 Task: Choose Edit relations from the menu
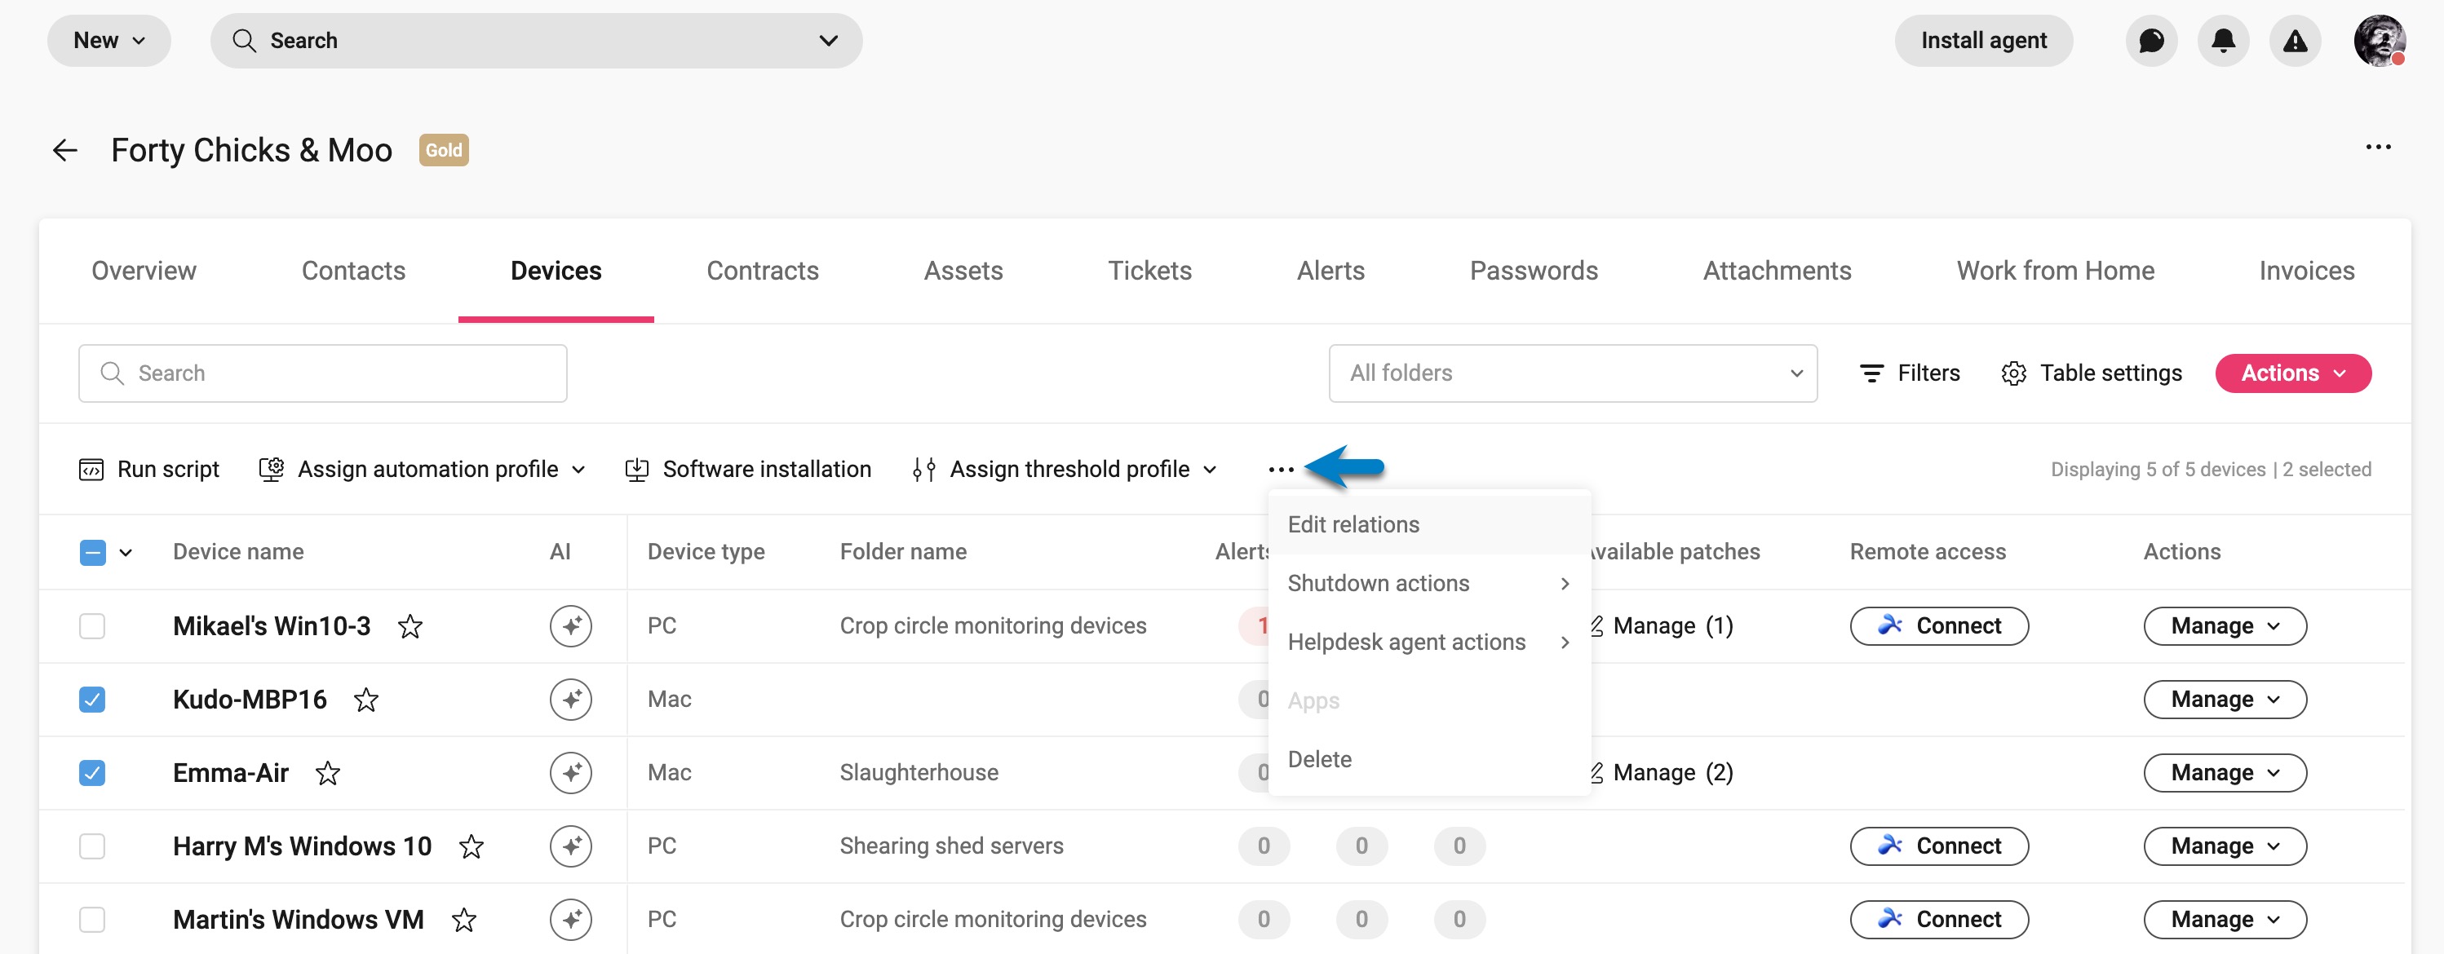pyautogui.click(x=1429, y=524)
